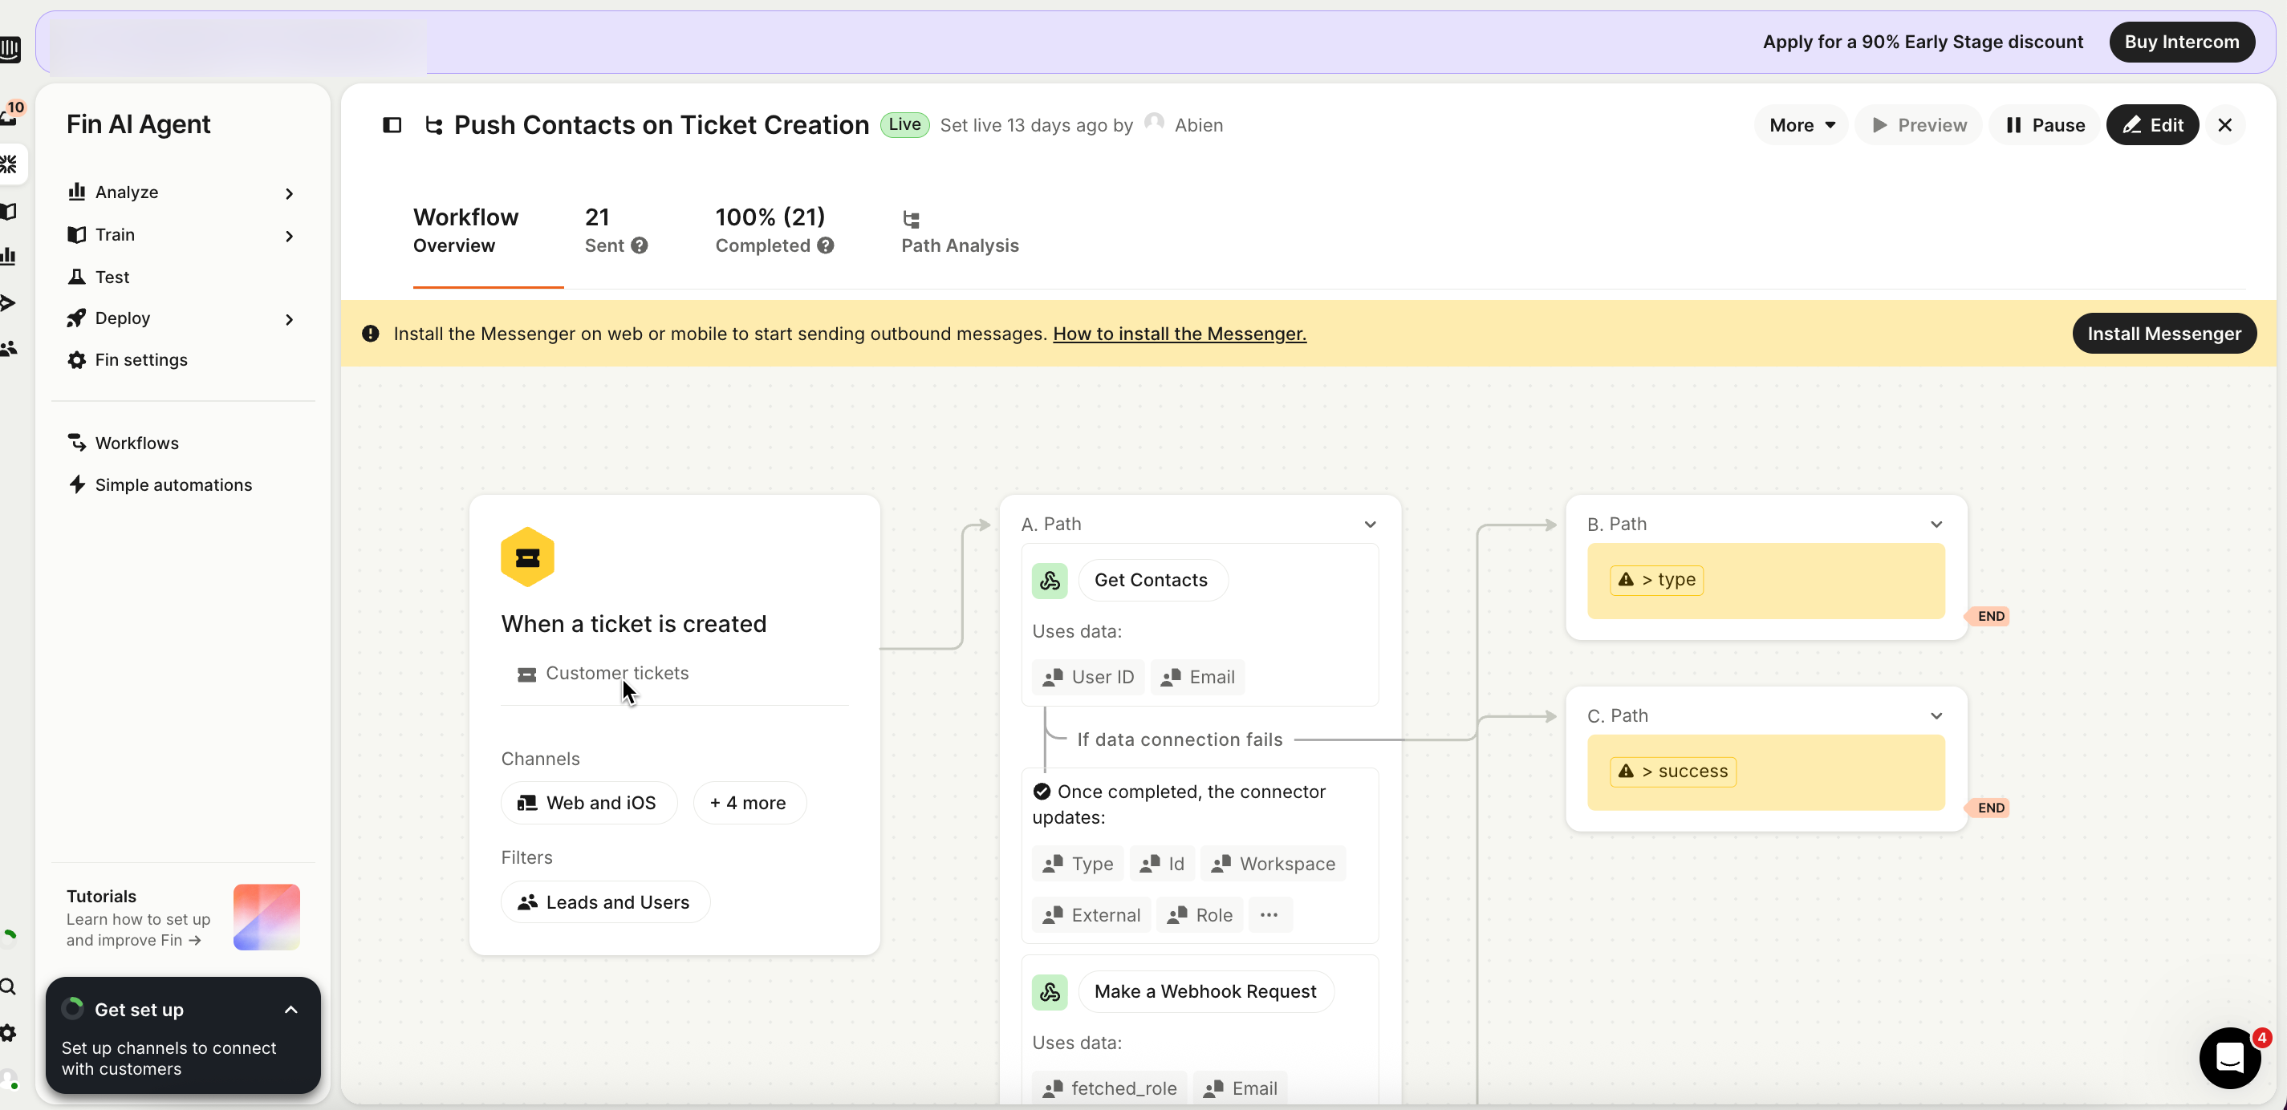Open the Reports icon in the left rail
The height and width of the screenshot is (1110, 2287).
pyautogui.click(x=10, y=257)
